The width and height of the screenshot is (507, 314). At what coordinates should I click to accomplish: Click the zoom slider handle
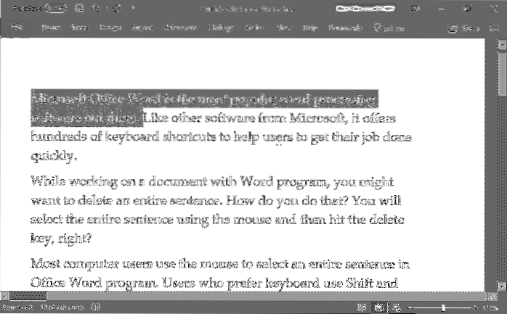[443, 308]
